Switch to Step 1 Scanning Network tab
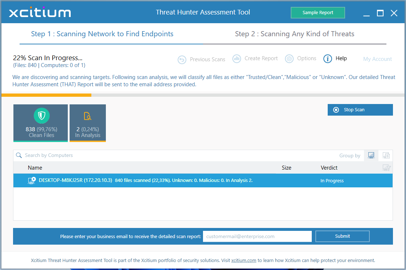Viewport: 406px width, 270px height. point(102,34)
